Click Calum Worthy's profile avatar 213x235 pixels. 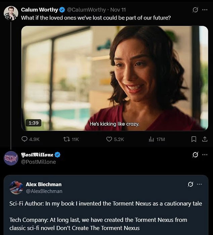11,13
